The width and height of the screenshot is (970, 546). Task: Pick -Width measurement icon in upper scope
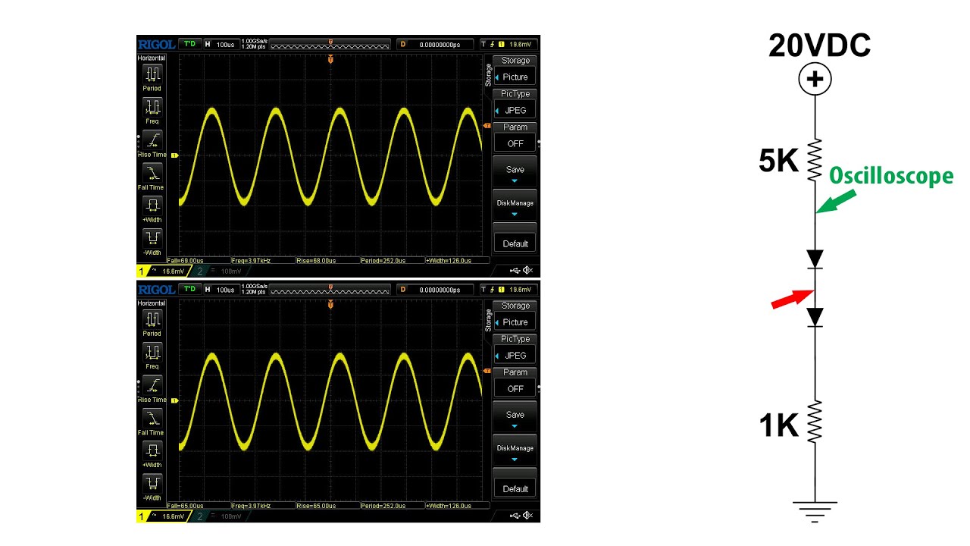(x=153, y=237)
